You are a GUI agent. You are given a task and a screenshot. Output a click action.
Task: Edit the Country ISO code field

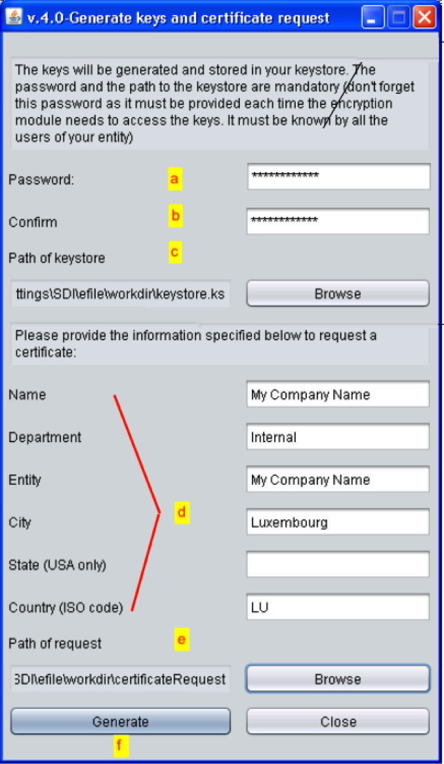pos(338,608)
